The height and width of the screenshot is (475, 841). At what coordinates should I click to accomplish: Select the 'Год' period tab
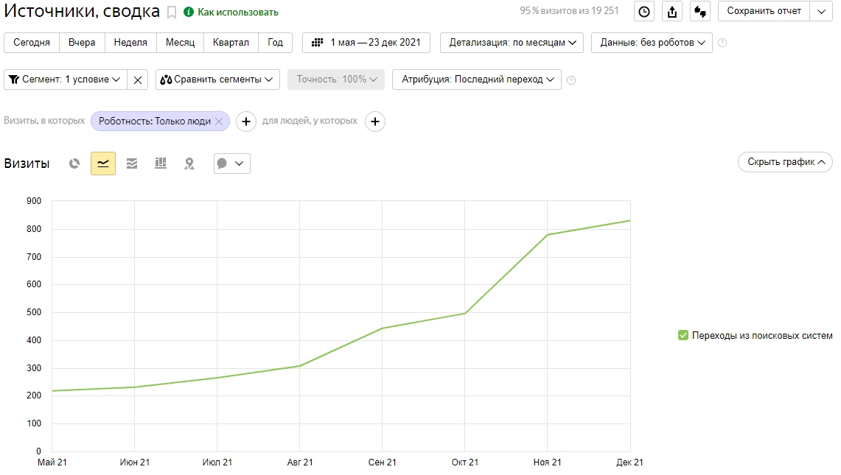[x=275, y=43]
